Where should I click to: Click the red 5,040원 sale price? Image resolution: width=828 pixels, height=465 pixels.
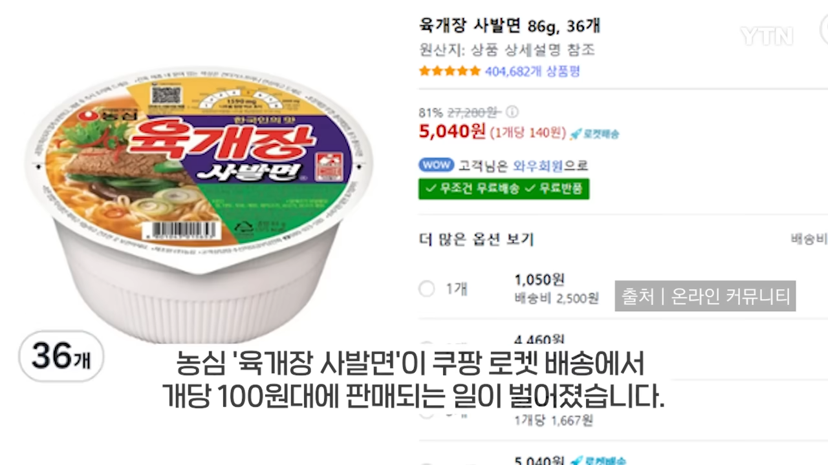(452, 132)
